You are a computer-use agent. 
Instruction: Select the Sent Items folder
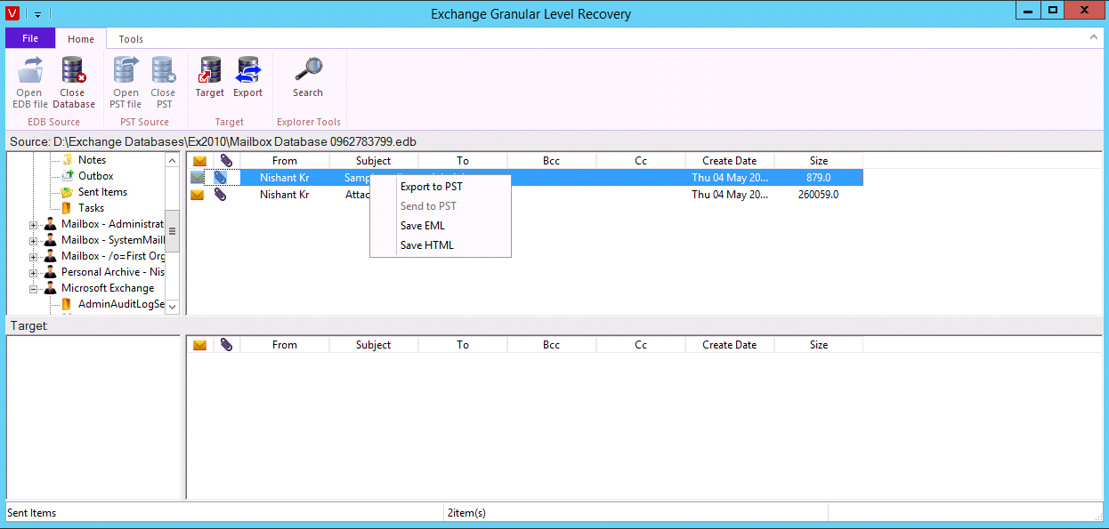coord(102,192)
